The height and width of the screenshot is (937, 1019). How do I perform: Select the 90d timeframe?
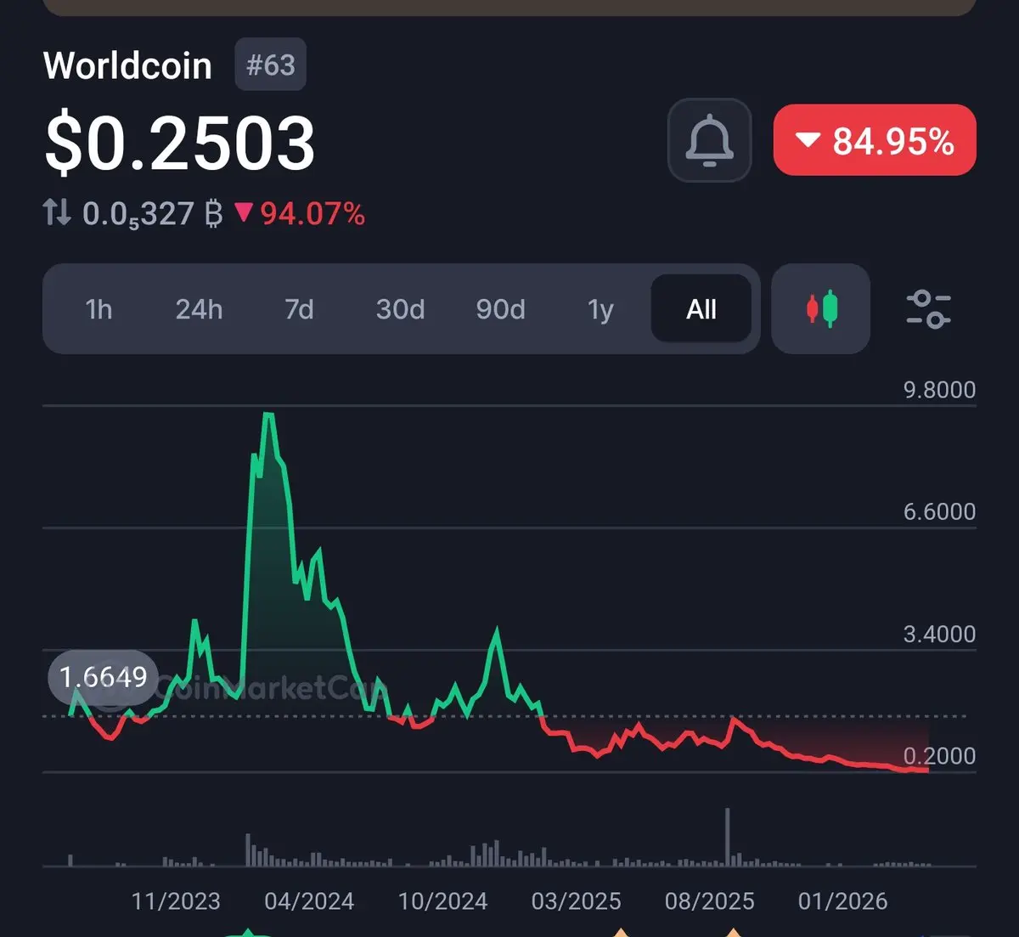pyautogui.click(x=500, y=309)
